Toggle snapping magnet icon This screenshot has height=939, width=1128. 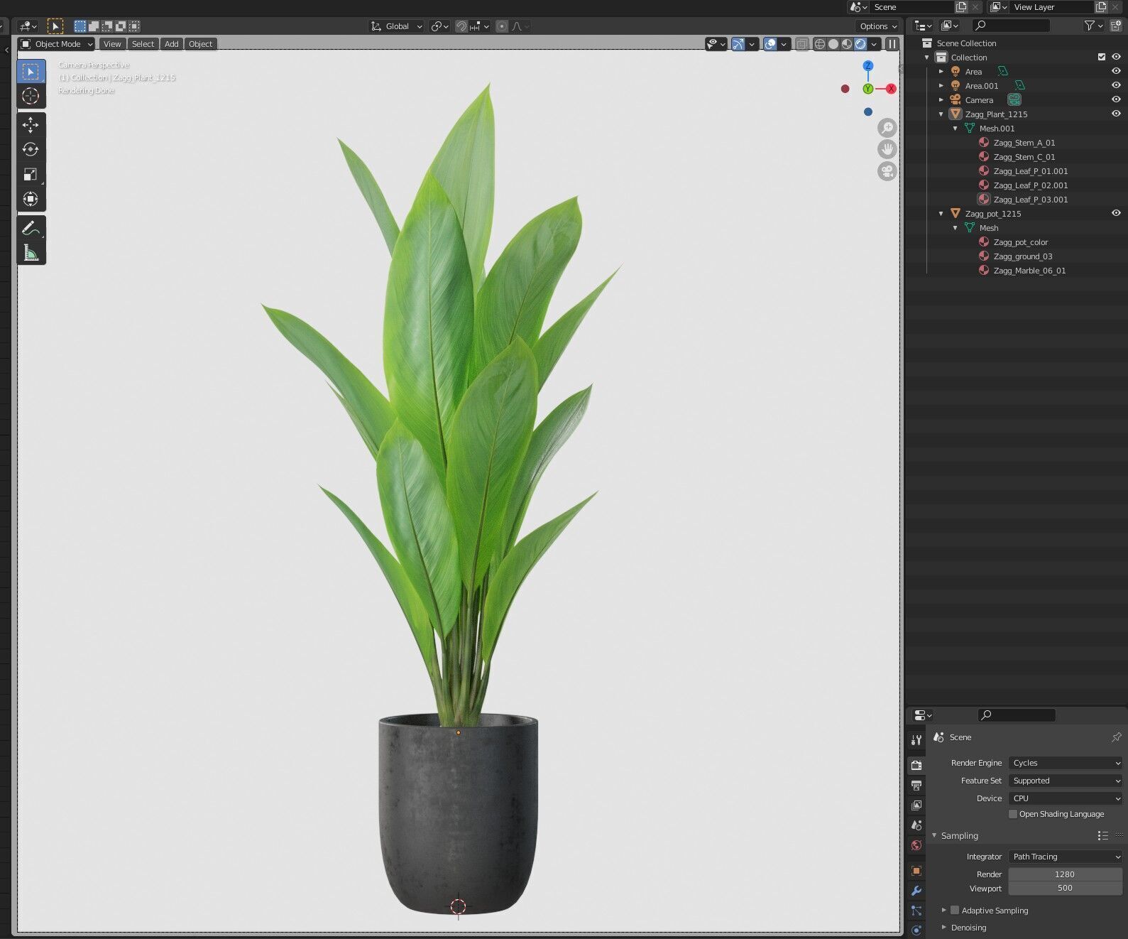461,26
